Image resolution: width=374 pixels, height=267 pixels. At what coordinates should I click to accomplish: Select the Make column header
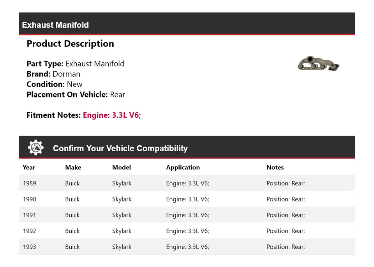point(73,167)
